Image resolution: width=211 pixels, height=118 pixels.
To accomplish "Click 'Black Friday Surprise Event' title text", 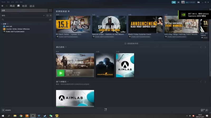I will [140, 34].
